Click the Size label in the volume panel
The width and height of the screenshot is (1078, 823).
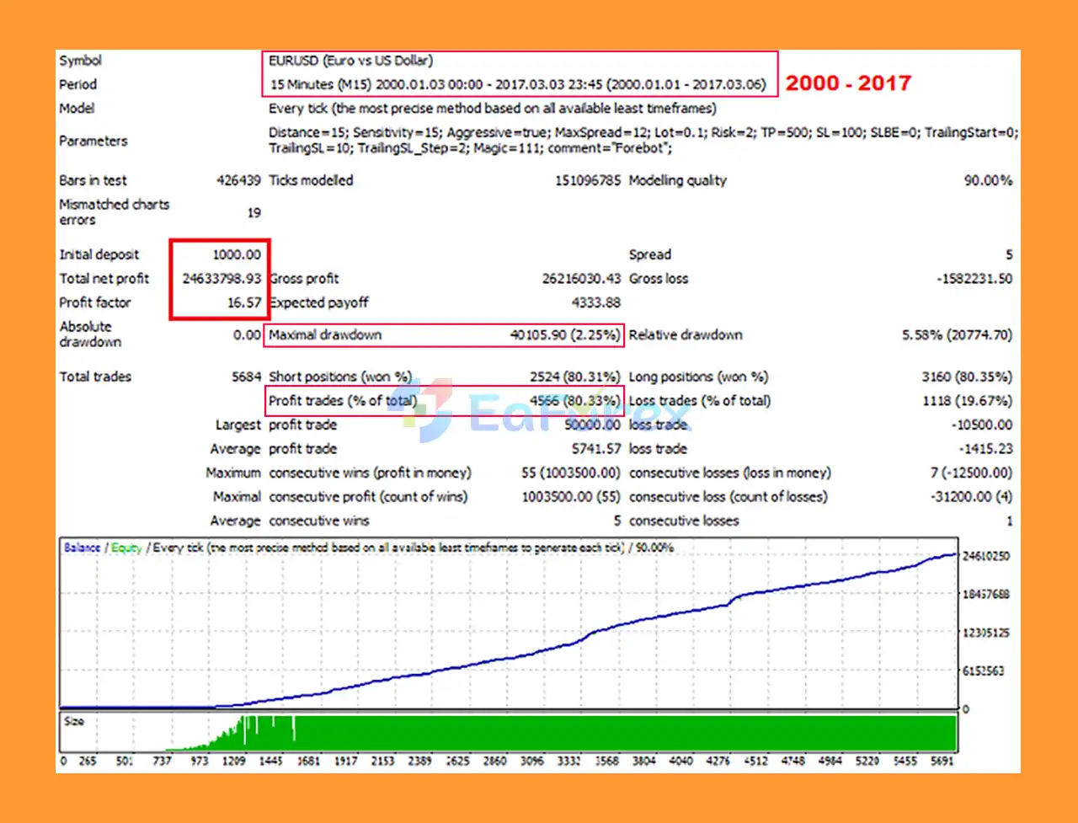[x=74, y=722]
